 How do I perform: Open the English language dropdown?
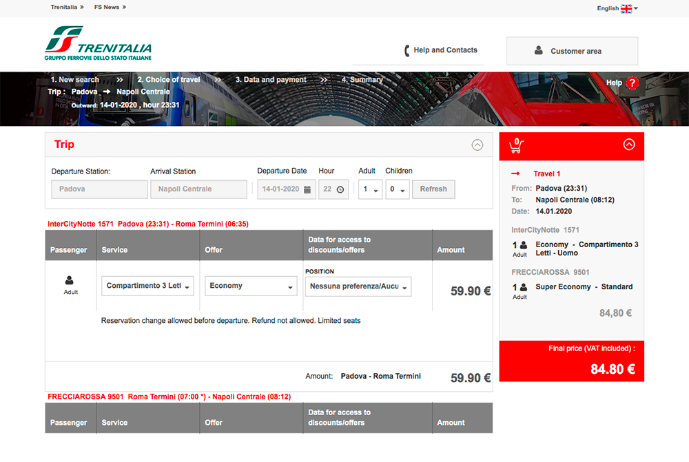[x=617, y=8]
